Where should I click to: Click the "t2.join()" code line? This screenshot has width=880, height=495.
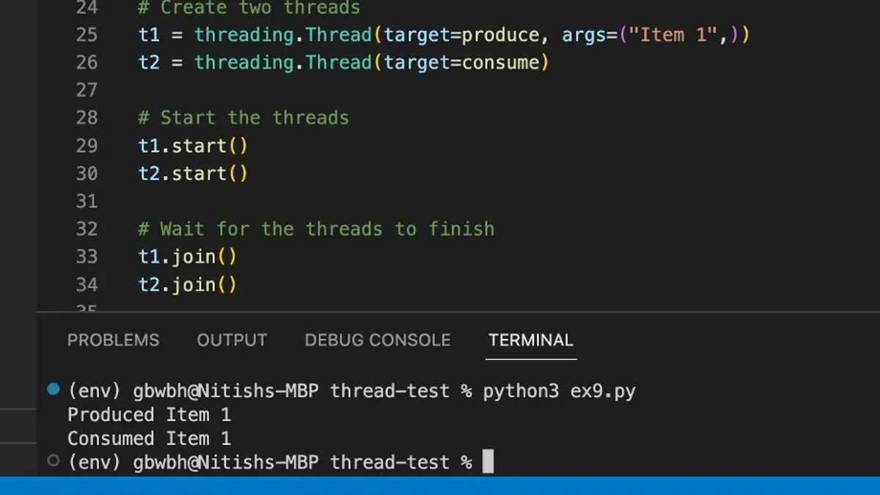(188, 285)
